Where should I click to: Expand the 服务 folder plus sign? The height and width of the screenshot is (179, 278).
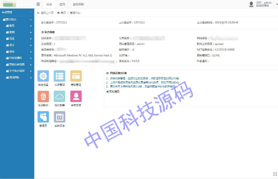pos(31,26)
